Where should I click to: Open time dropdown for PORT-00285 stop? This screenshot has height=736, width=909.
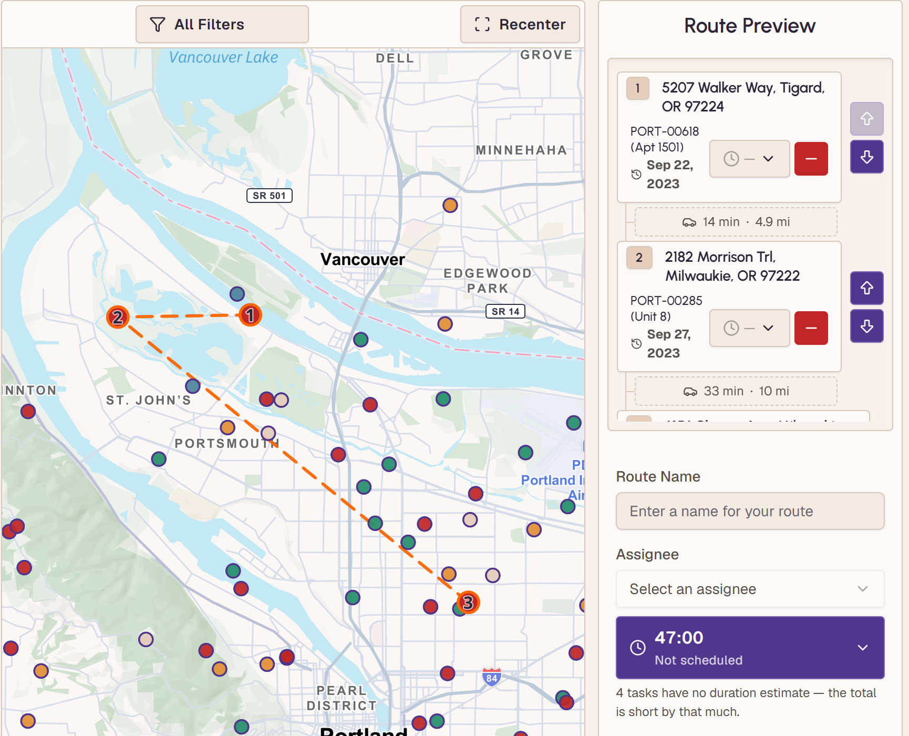[749, 328]
